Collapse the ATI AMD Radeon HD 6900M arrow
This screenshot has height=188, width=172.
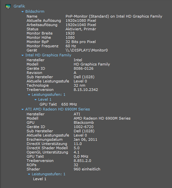tap(22, 109)
